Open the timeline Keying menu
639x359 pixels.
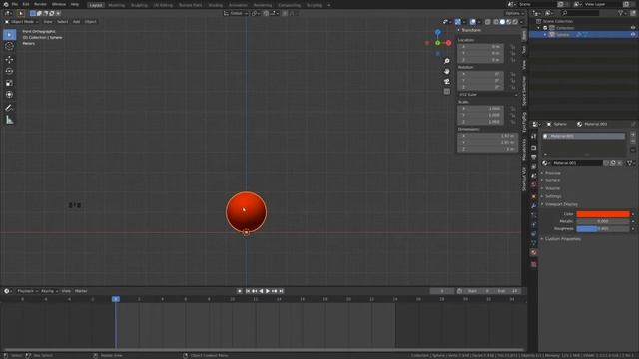[x=49, y=291]
